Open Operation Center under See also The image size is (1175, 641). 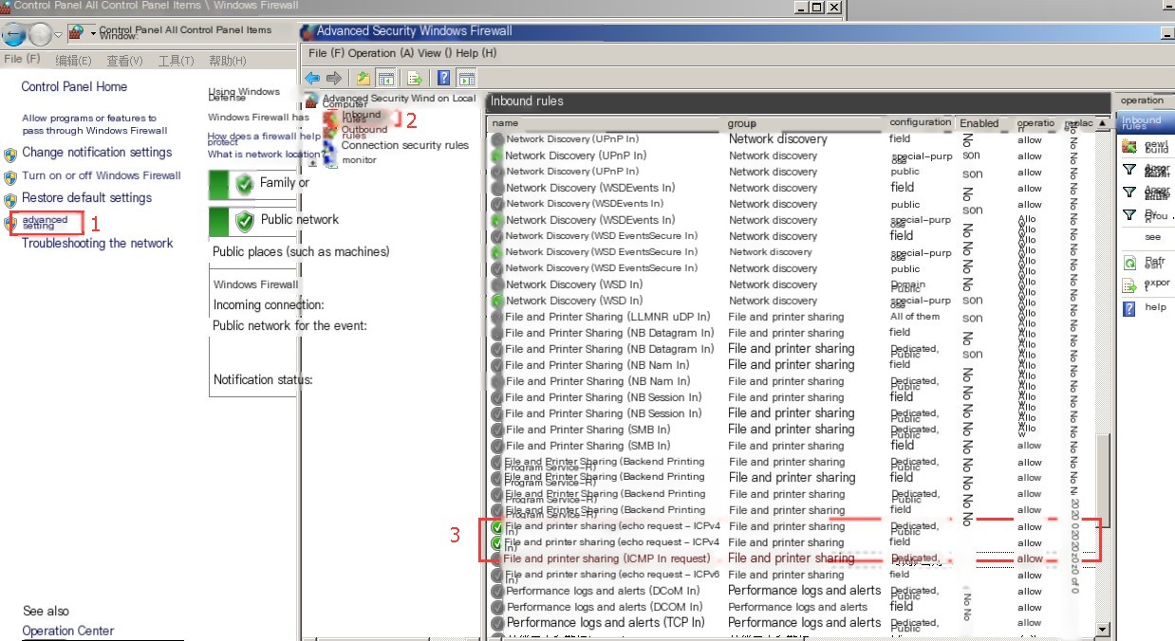[x=68, y=631]
